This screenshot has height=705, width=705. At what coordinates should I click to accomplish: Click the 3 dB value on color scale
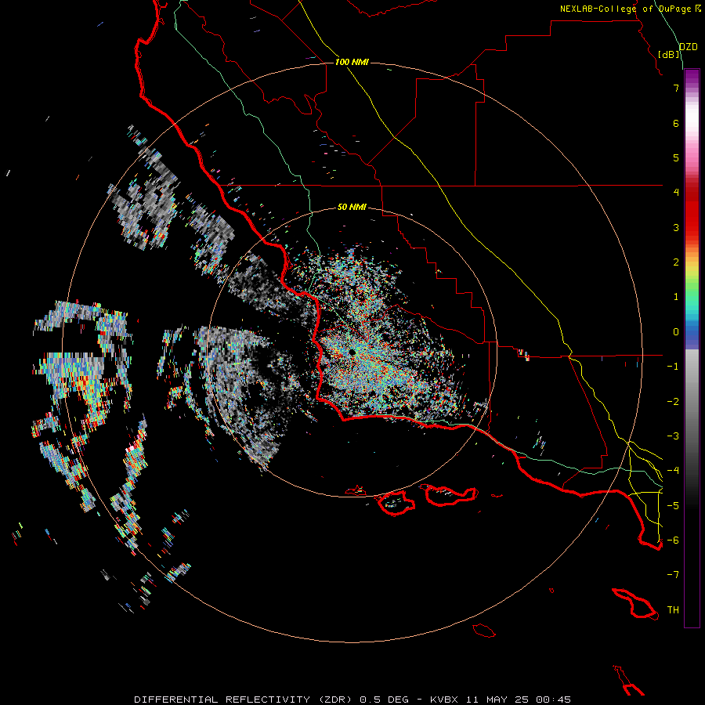676,227
